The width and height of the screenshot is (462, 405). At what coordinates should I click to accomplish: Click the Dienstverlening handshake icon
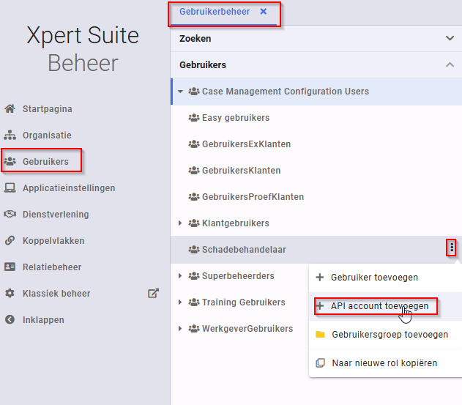tap(10, 214)
